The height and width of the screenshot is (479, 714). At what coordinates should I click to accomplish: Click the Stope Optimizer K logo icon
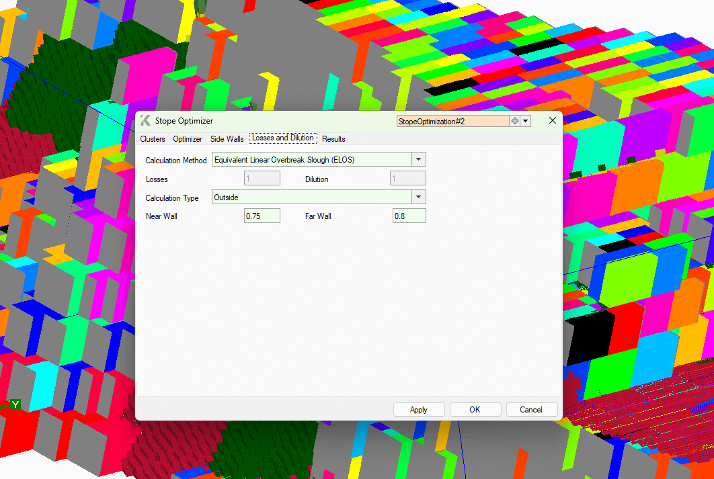145,121
